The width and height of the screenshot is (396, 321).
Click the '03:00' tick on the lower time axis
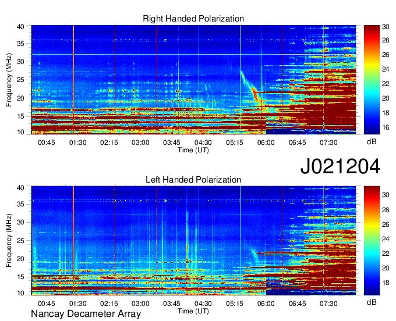[140, 304]
